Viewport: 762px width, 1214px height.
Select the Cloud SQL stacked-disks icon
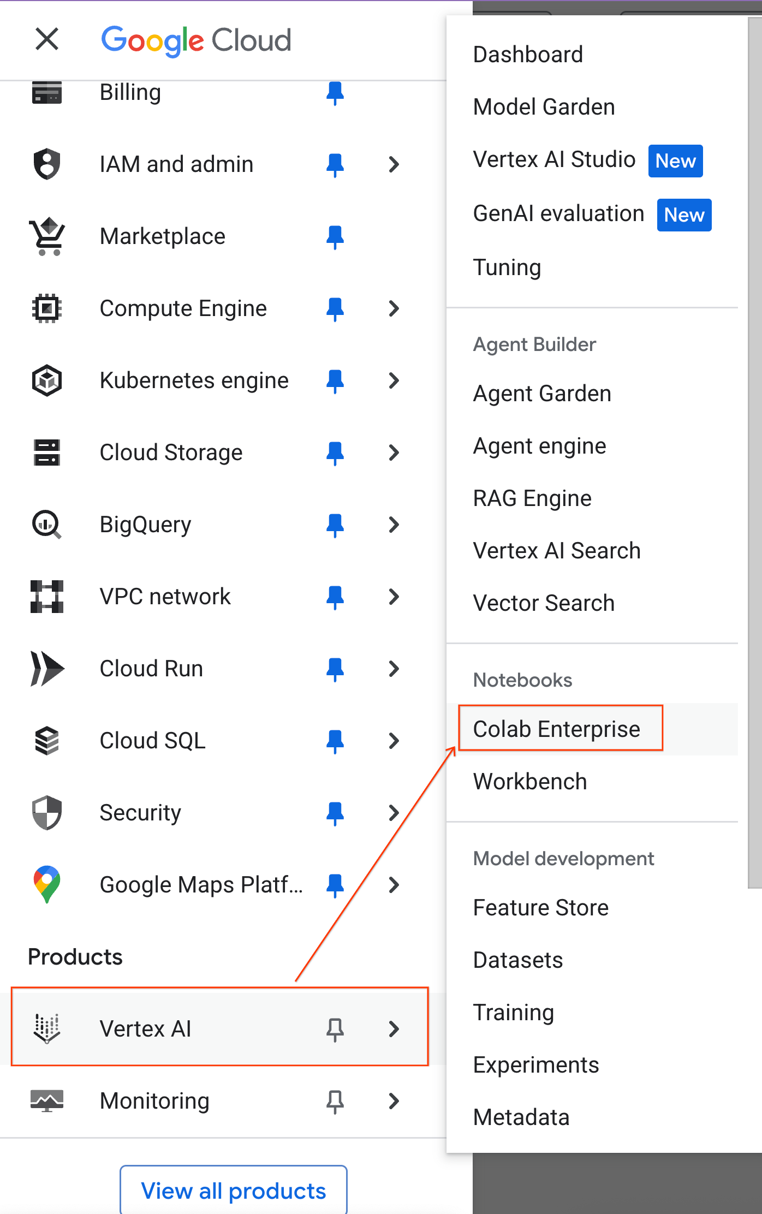point(47,740)
